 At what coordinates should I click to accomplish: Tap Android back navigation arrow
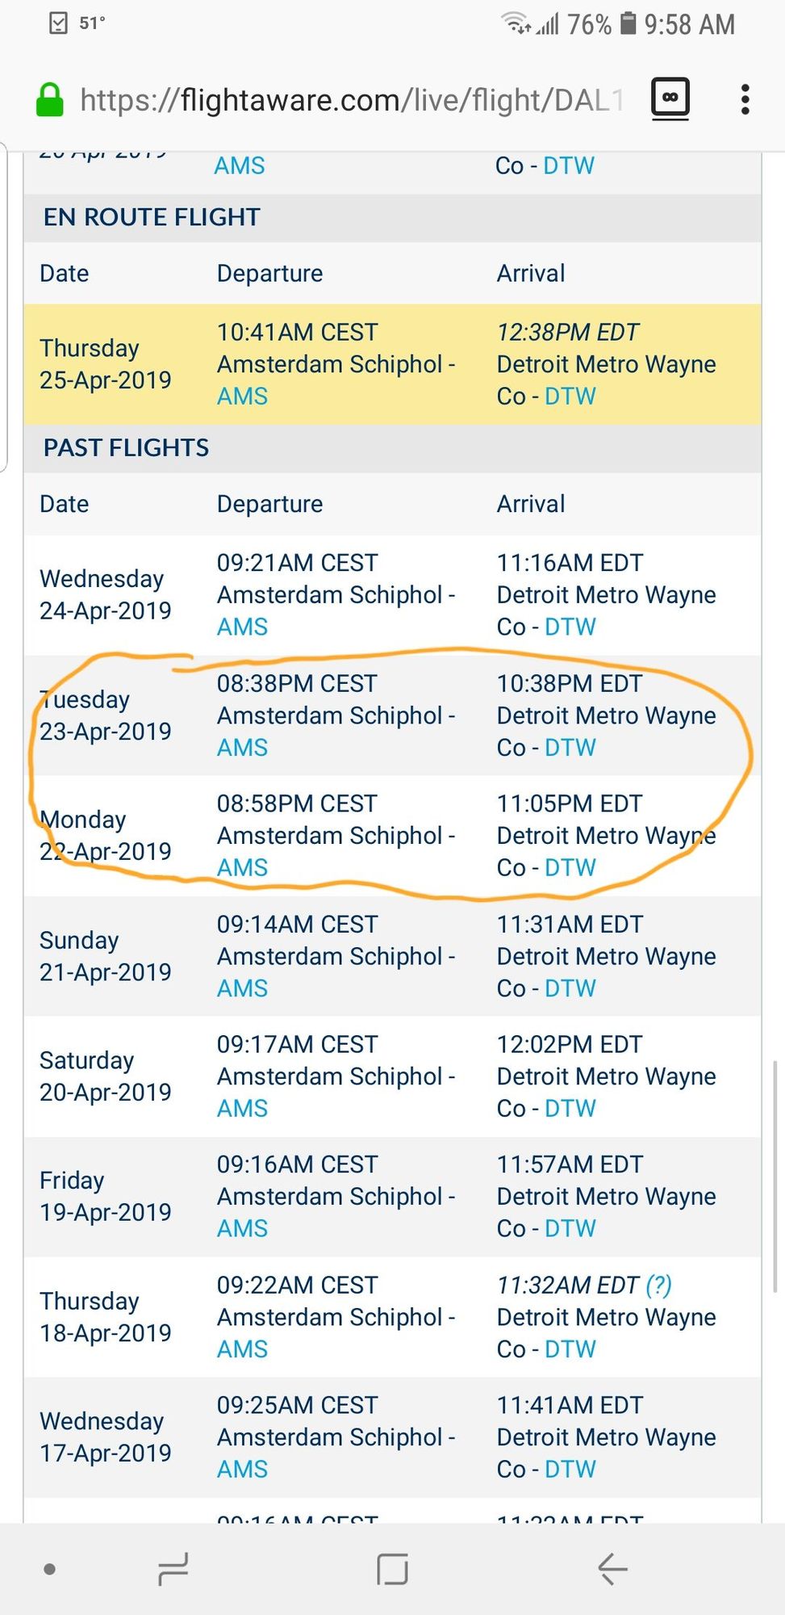coord(612,1569)
